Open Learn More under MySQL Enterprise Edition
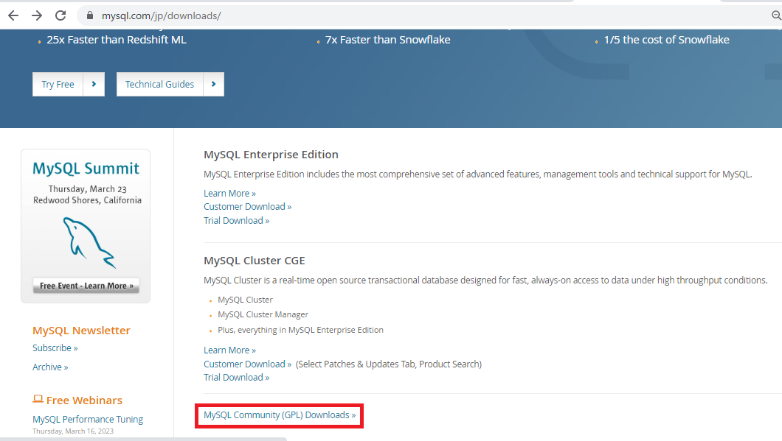This screenshot has height=441, width=782. click(x=229, y=193)
